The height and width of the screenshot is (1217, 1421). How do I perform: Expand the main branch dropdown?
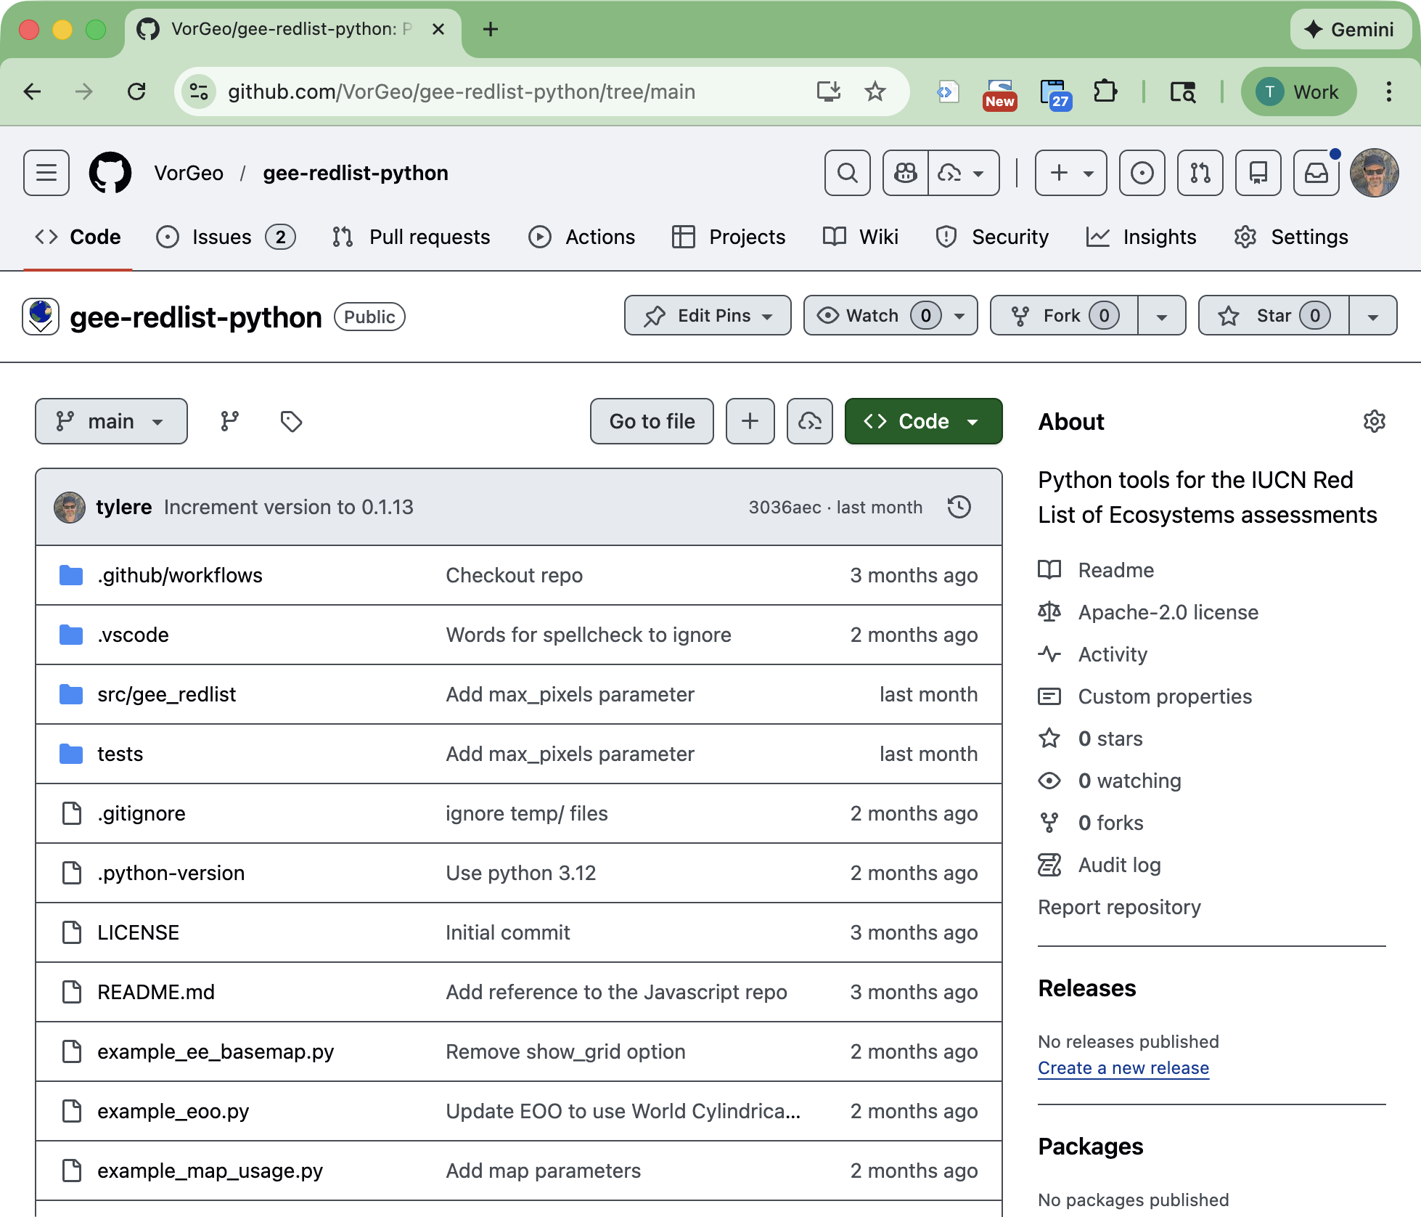111,421
